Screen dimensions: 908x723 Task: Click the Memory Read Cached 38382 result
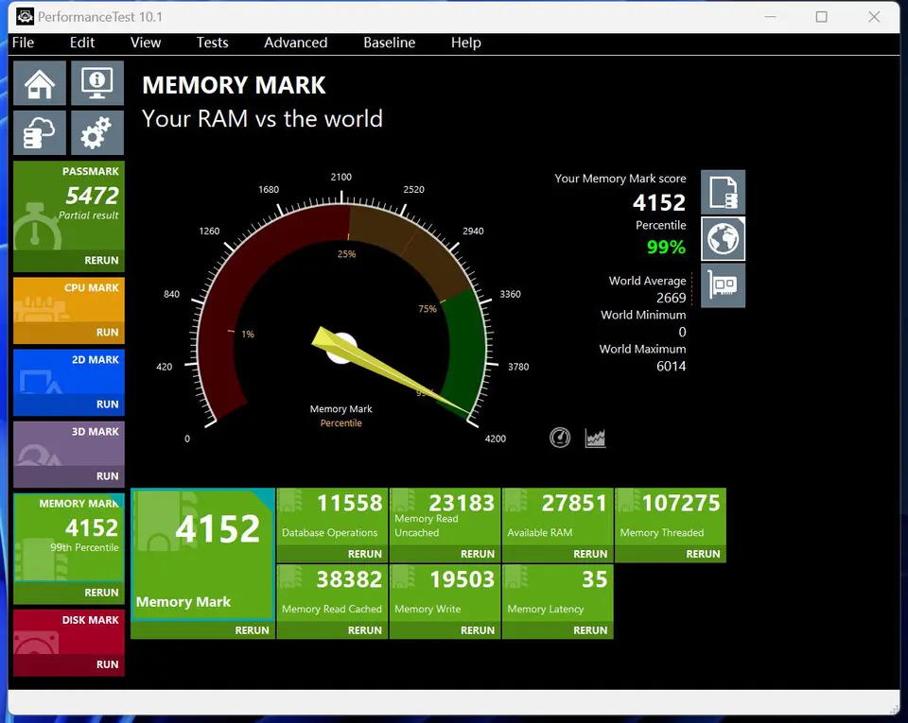pyautogui.click(x=332, y=594)
